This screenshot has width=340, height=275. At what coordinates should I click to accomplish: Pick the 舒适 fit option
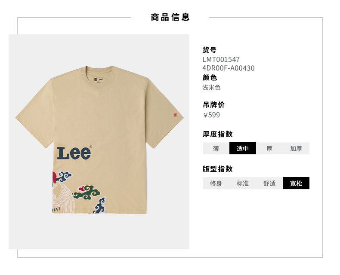[269, 183]
